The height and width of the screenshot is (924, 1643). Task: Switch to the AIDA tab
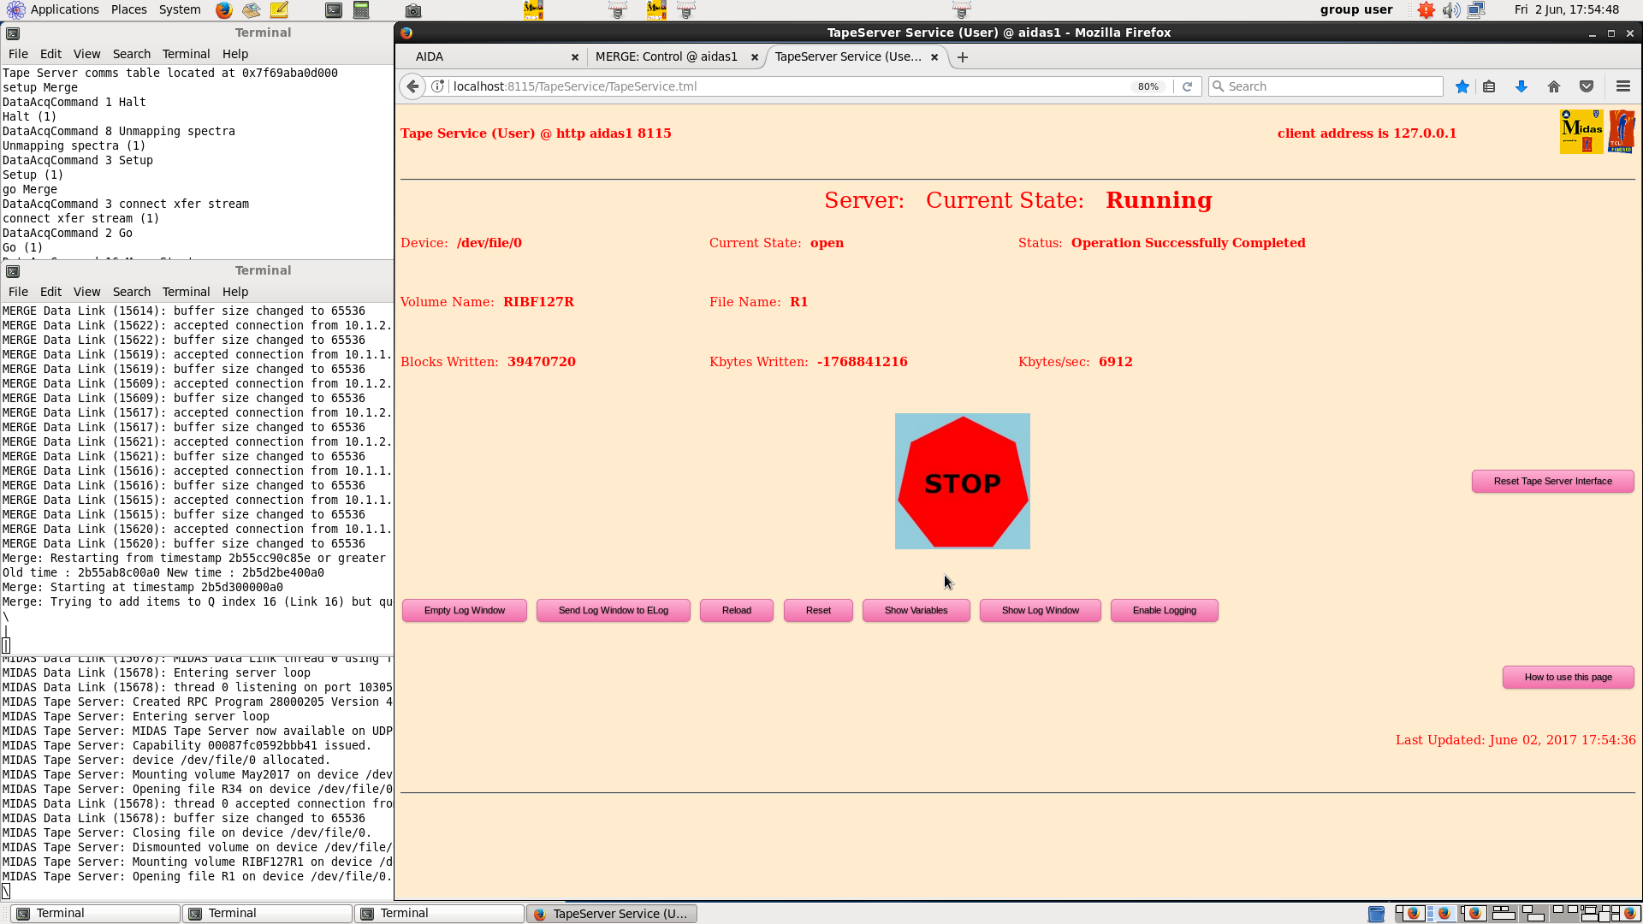coord(430,56)
